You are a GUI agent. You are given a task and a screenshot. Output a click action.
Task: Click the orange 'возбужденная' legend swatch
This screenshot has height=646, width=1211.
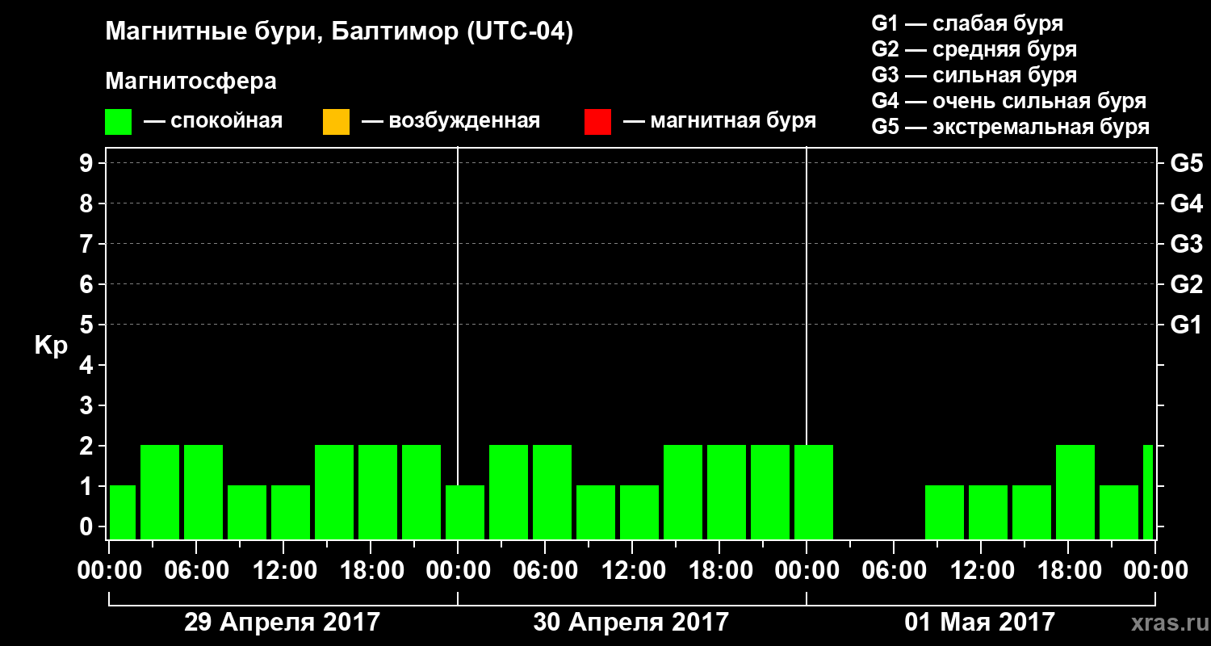pos(336,122)
